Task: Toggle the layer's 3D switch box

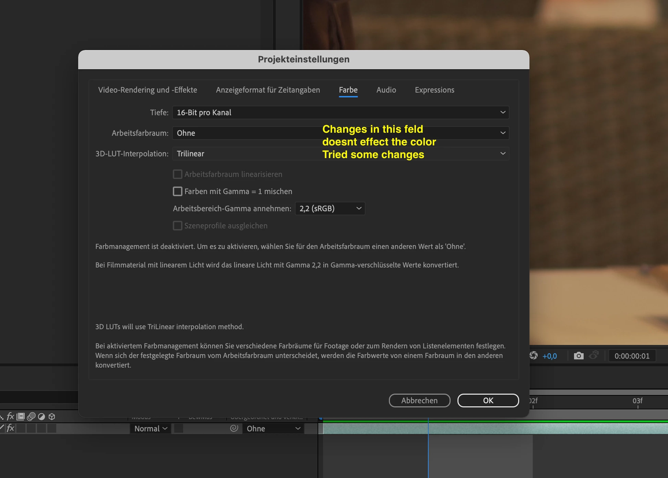Action: [52, 428]
